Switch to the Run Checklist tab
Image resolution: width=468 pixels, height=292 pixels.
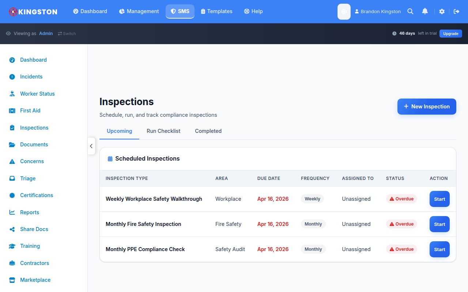tap(163, 131)
